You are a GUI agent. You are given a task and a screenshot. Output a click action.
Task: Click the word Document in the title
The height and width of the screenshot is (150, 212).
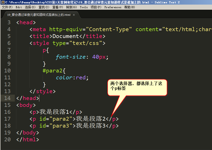tap(66, 36)
